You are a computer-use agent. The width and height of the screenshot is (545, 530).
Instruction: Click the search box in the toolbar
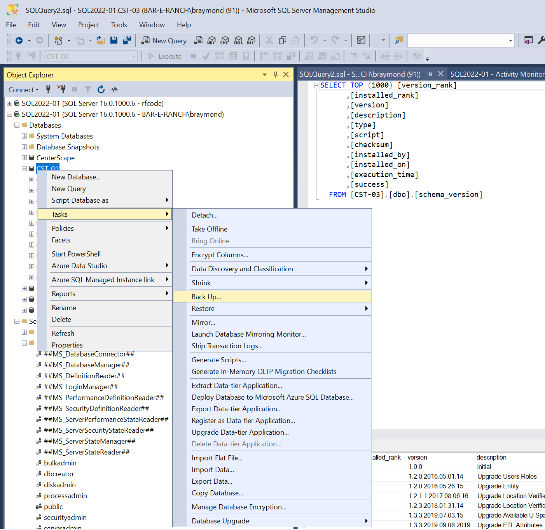457,40
